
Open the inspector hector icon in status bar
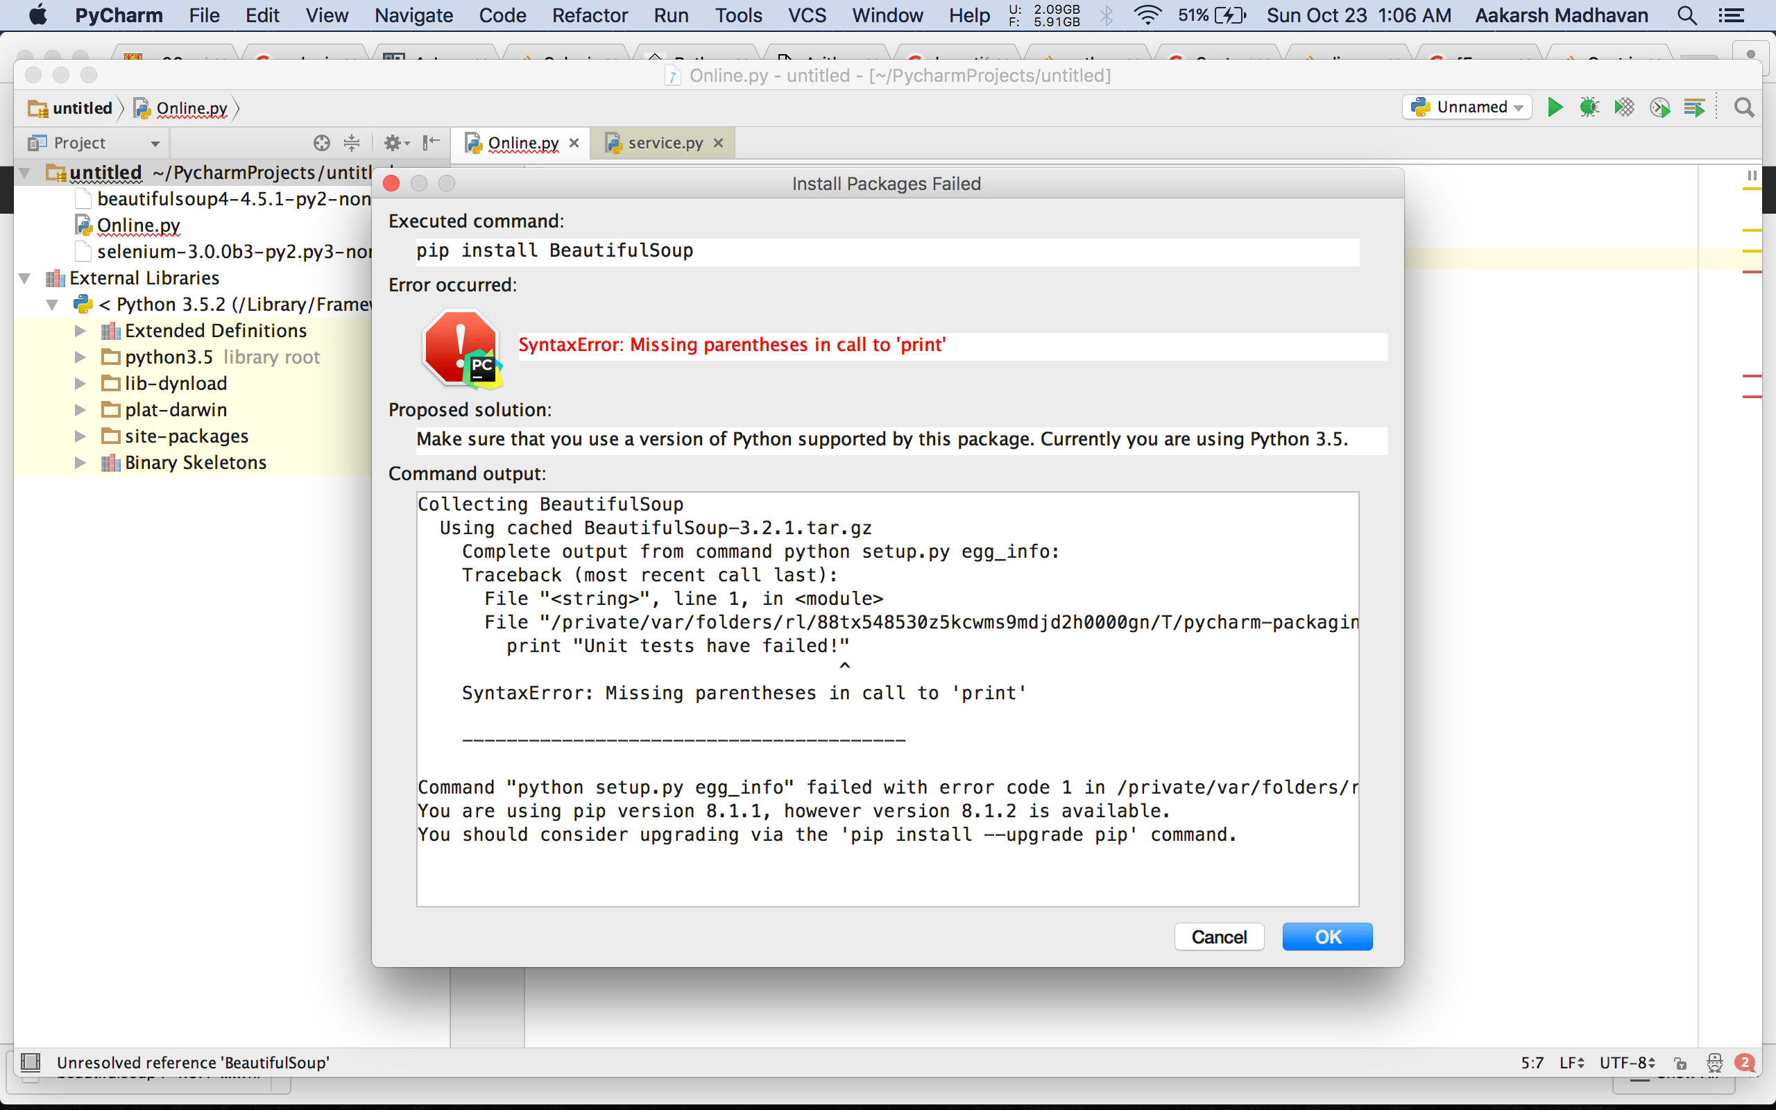pos(1714,1062)
